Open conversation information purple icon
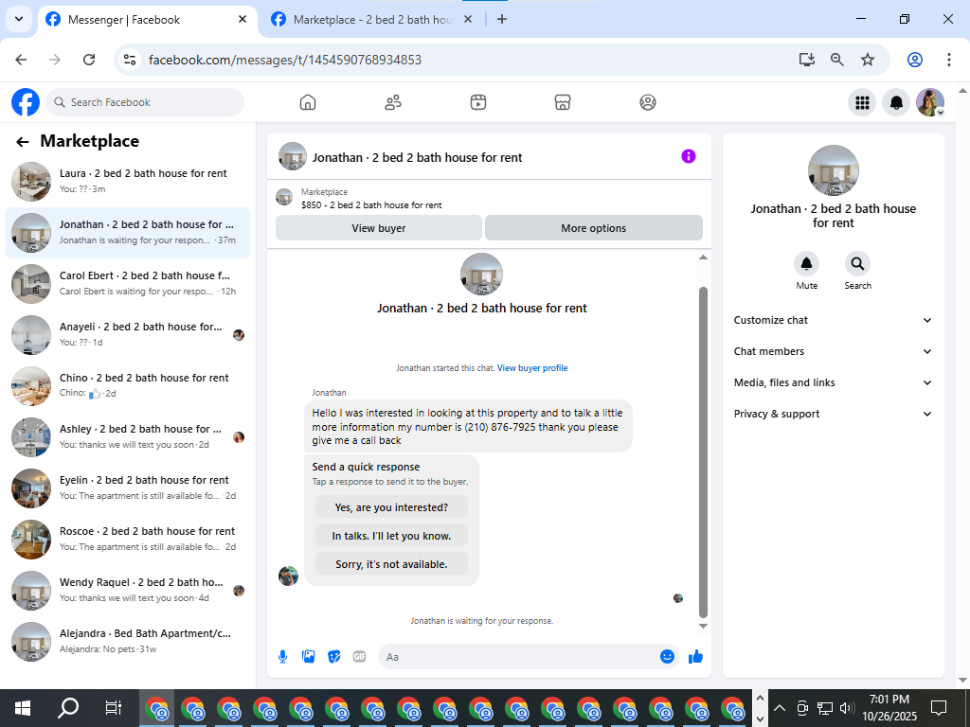This screenshot has width=970, height=727. tap(689, 156)
